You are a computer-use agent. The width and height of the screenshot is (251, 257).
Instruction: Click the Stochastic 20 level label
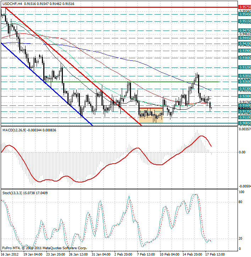[x=240, y=239]
